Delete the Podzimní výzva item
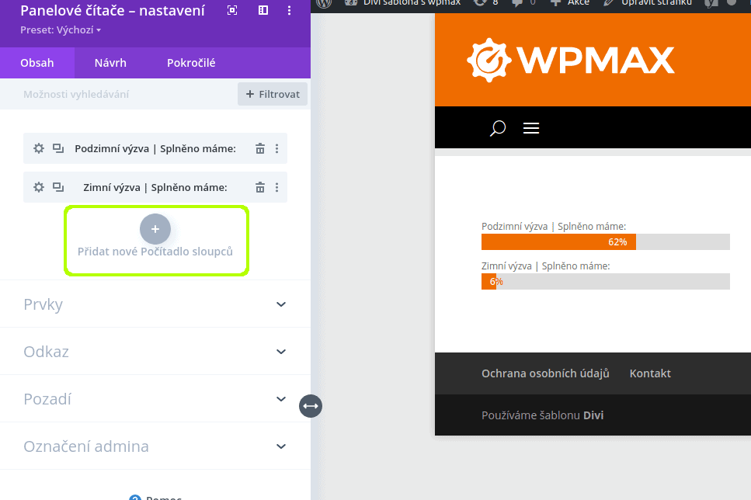 click(260, 148)
